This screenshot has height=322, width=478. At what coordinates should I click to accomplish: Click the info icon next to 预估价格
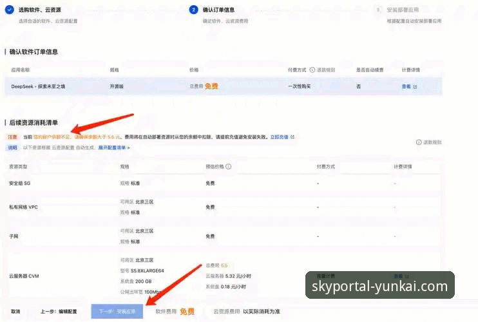pos(228,166)
